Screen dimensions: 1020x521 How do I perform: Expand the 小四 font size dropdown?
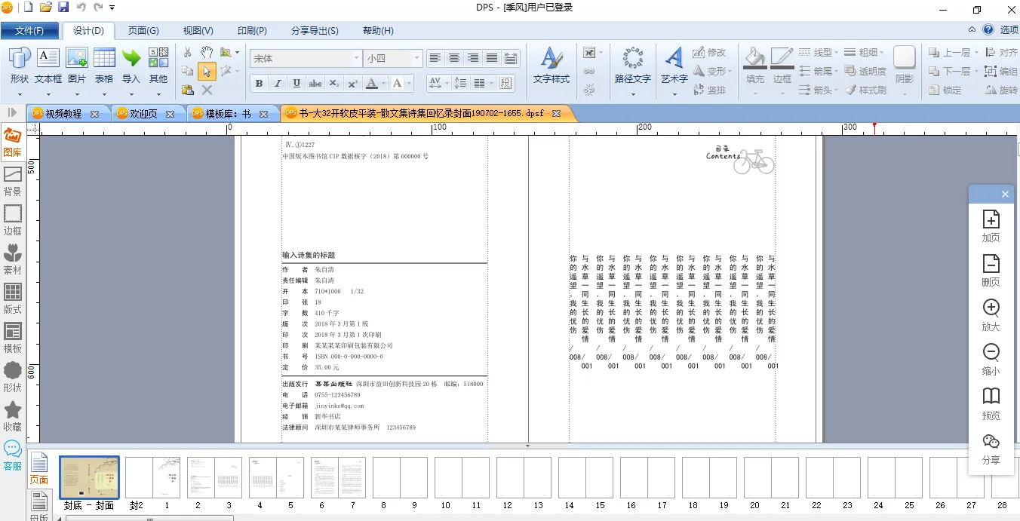(416, 59)
